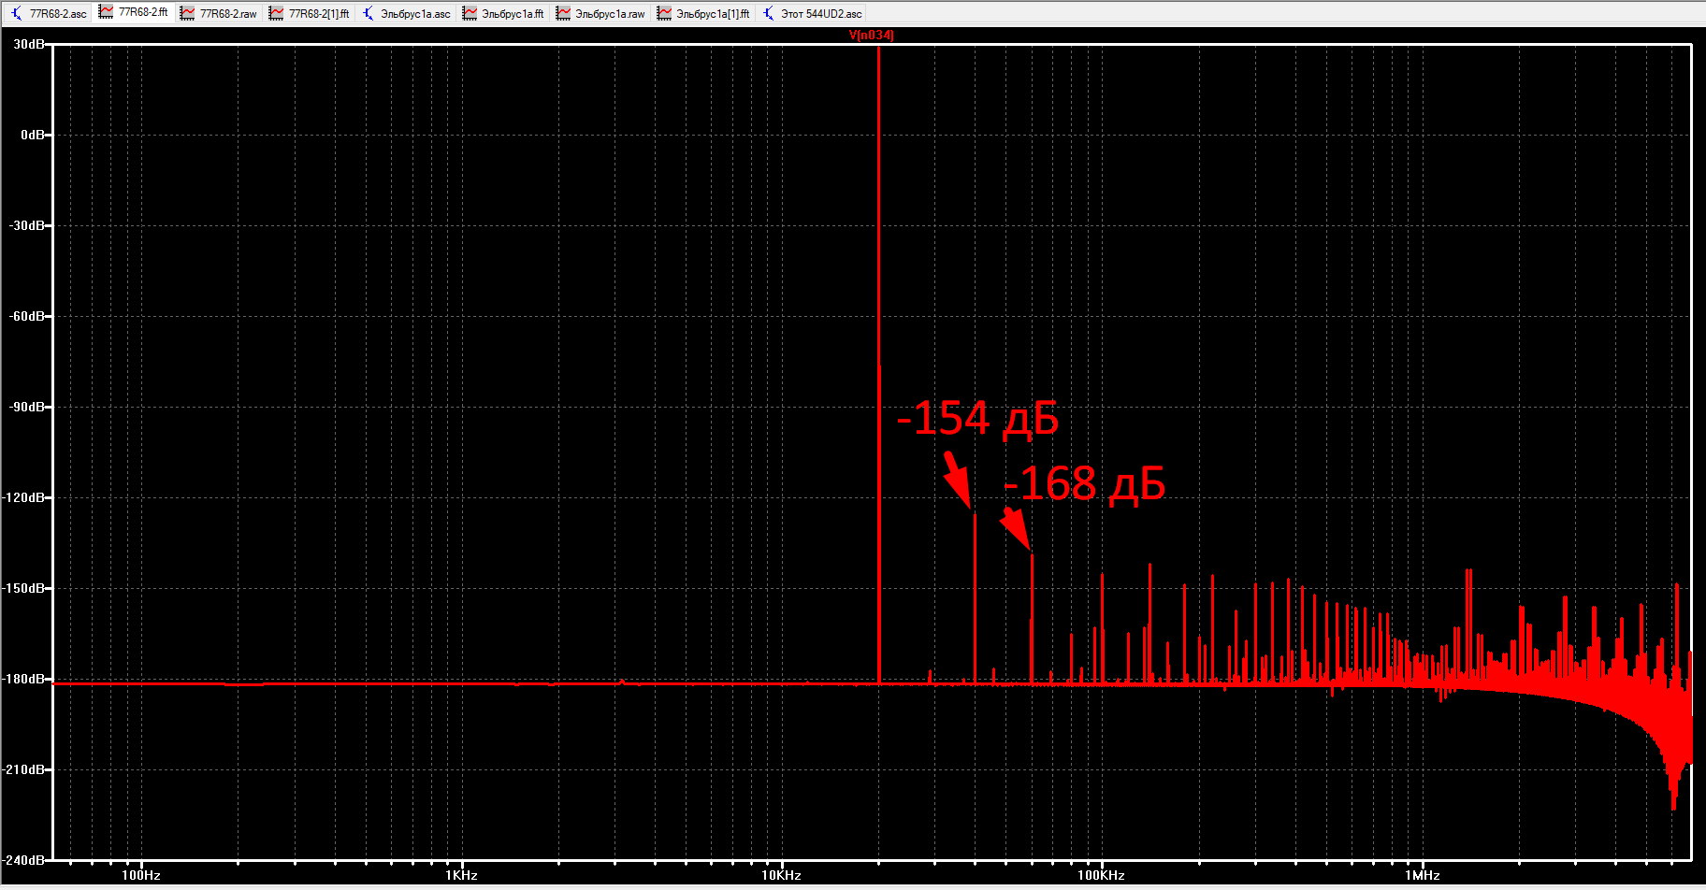Switch to the 77R68-2[1].fft tab

tap(310, 13)
